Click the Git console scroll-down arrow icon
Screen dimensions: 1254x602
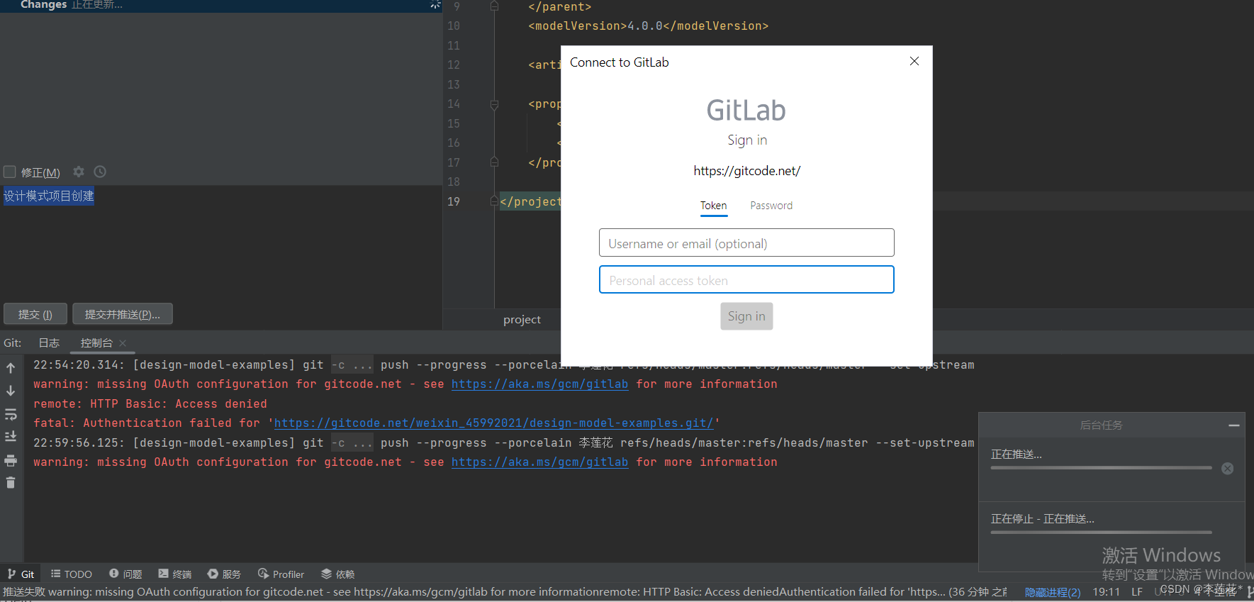click(x=11, y=391)
